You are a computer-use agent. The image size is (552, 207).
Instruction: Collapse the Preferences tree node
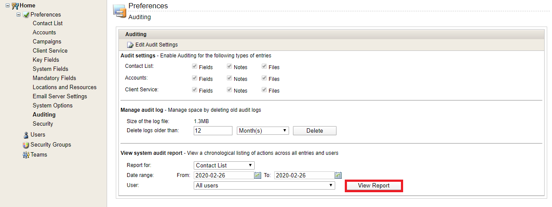(x=18, y=14)
